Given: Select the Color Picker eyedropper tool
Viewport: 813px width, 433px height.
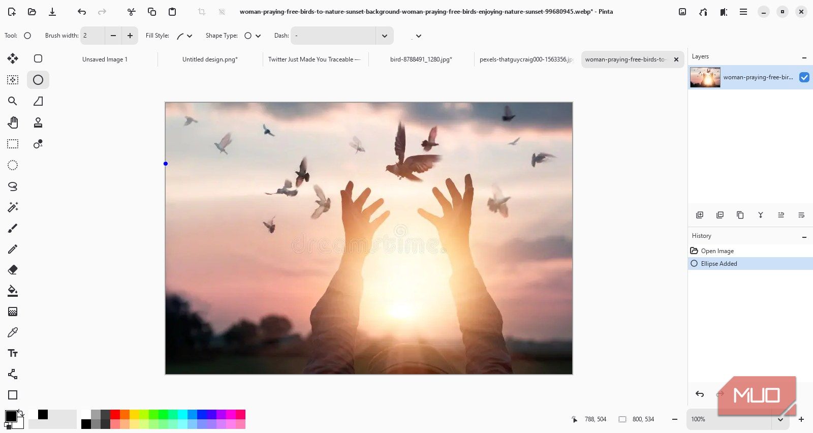Looking at the screenshot, I should tap(13, 332).
